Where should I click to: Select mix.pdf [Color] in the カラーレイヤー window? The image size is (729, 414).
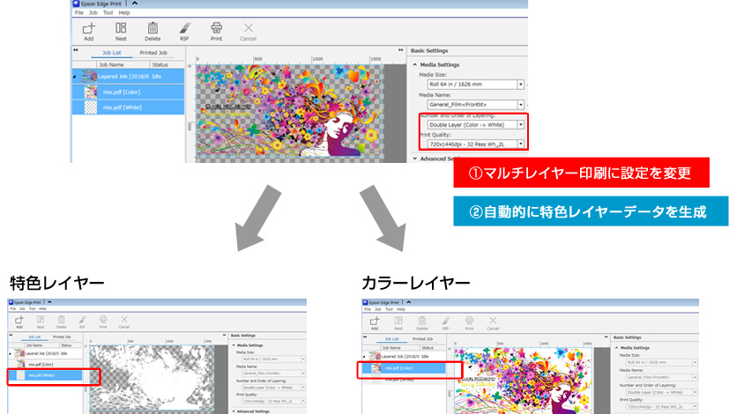click(x=403, y=368)
